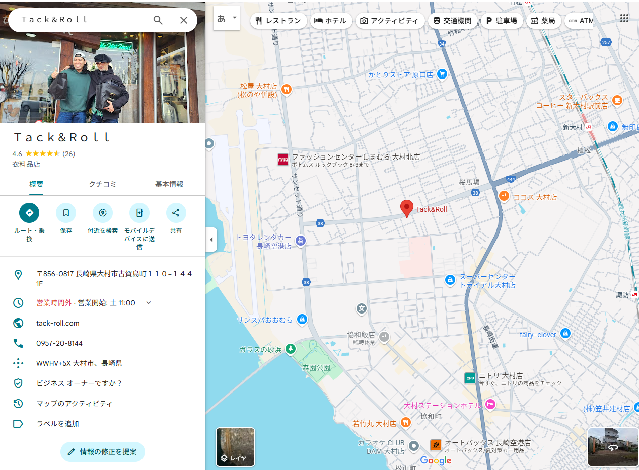
Task: Send to mobile device icon
Action: (139, 213)
